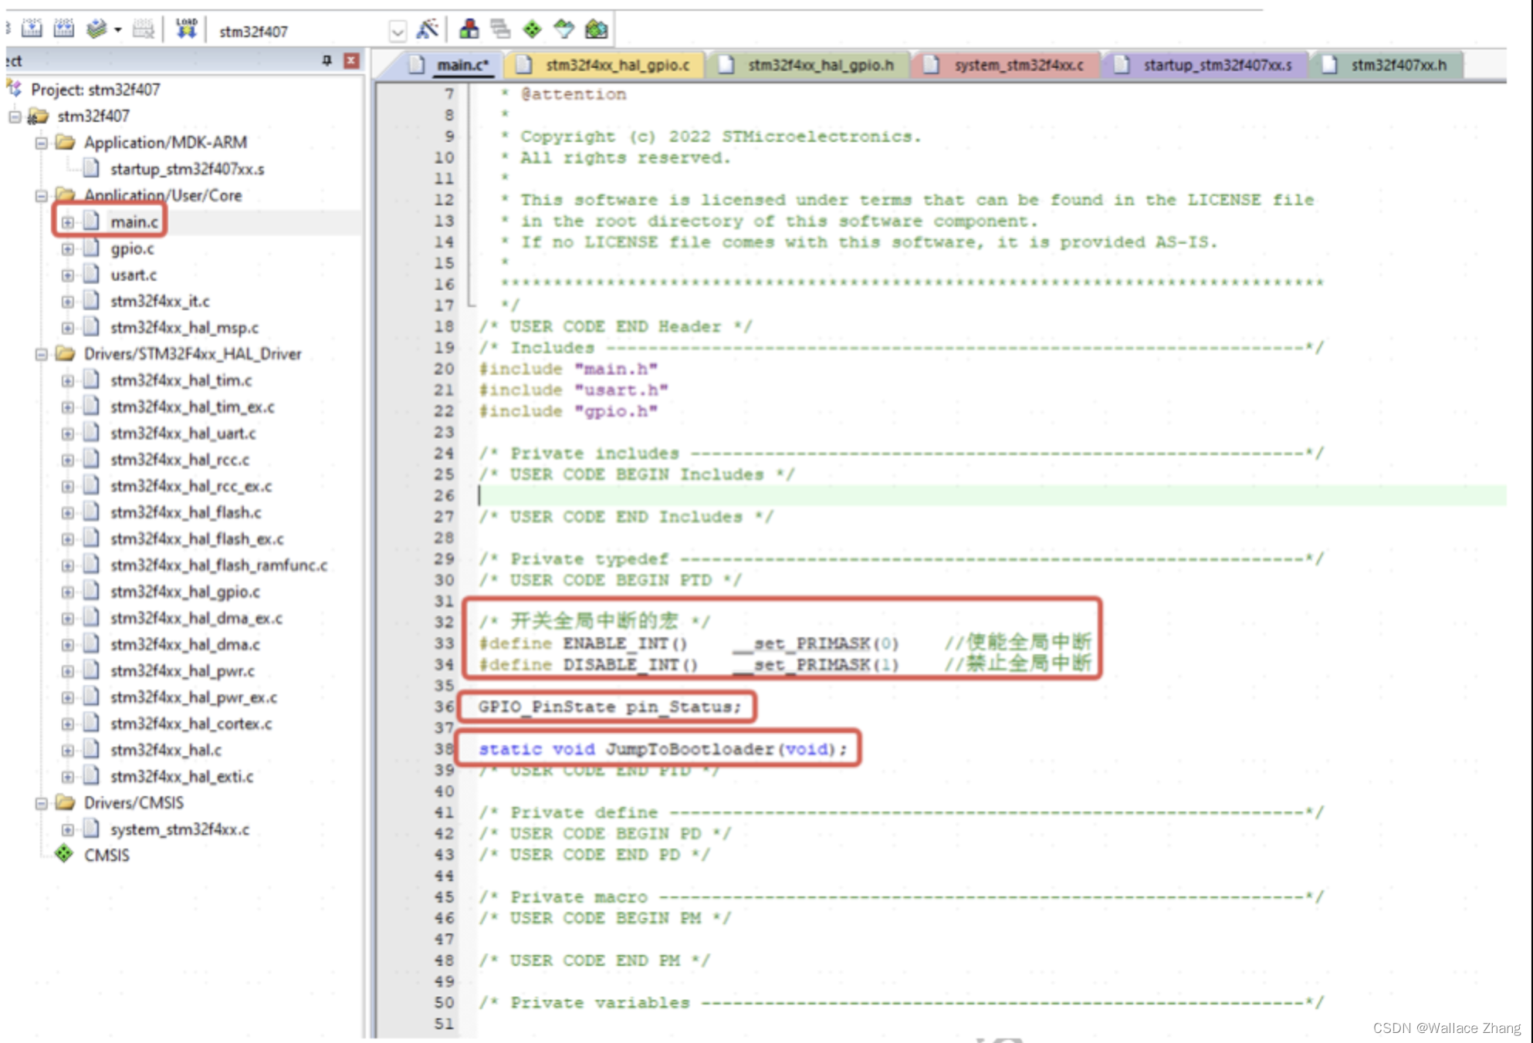Toggle the checkbox left of the wand icon

[x=396, y=31]
